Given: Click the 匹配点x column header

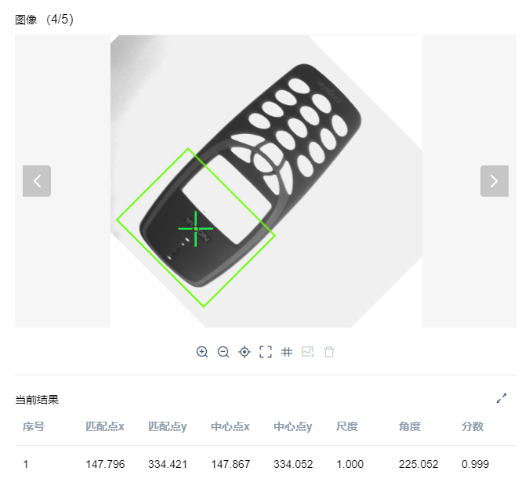Looking at the screenshot, I should 105,426.
